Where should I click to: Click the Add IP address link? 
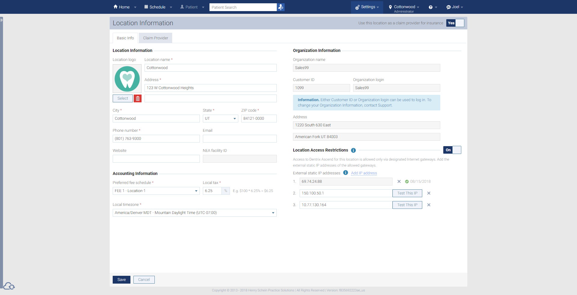(364, 173)
